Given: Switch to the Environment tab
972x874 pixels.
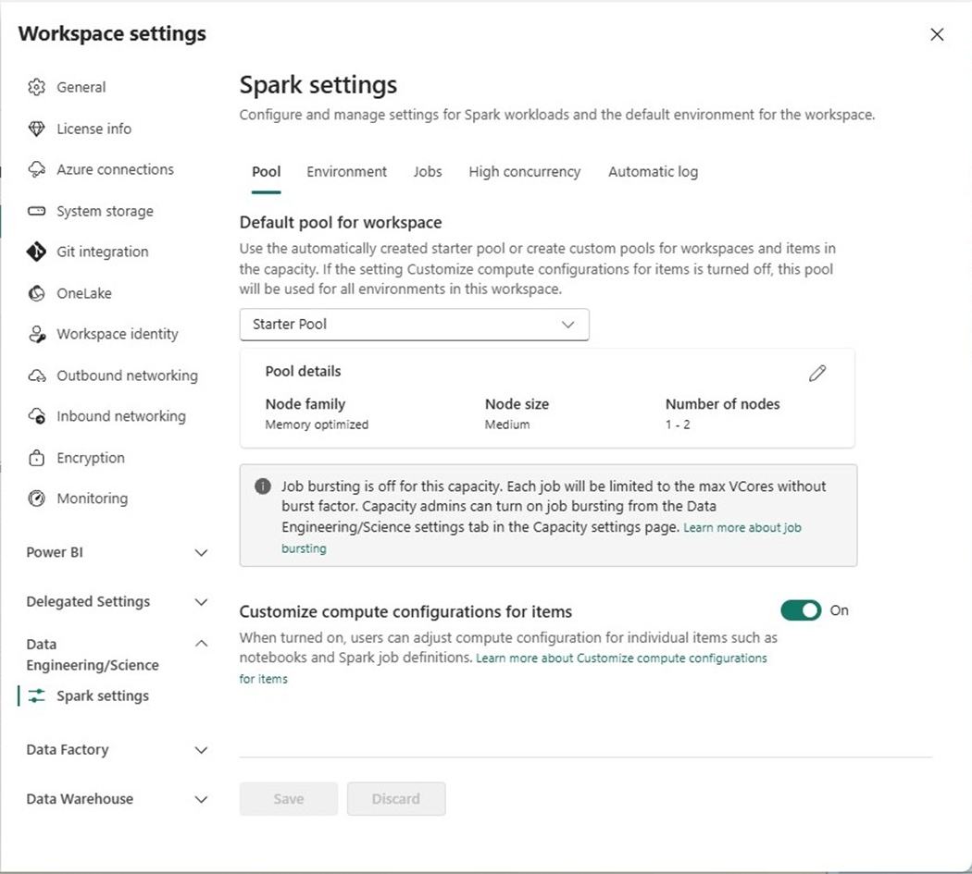Looking at the screenshot, I should pyautogui.click(x=346, y=172).
